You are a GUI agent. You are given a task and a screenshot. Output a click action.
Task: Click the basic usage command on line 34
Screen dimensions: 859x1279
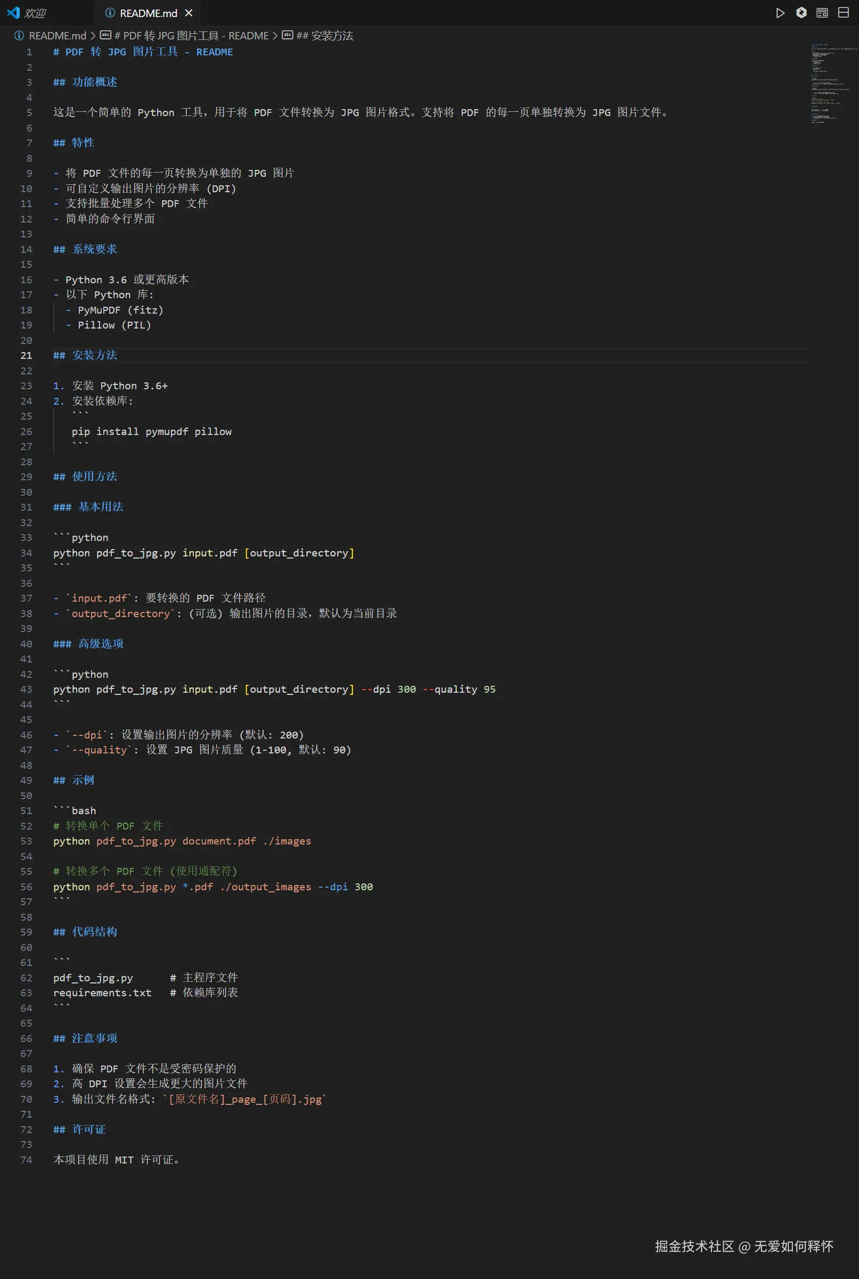click(x=204, y=553)
